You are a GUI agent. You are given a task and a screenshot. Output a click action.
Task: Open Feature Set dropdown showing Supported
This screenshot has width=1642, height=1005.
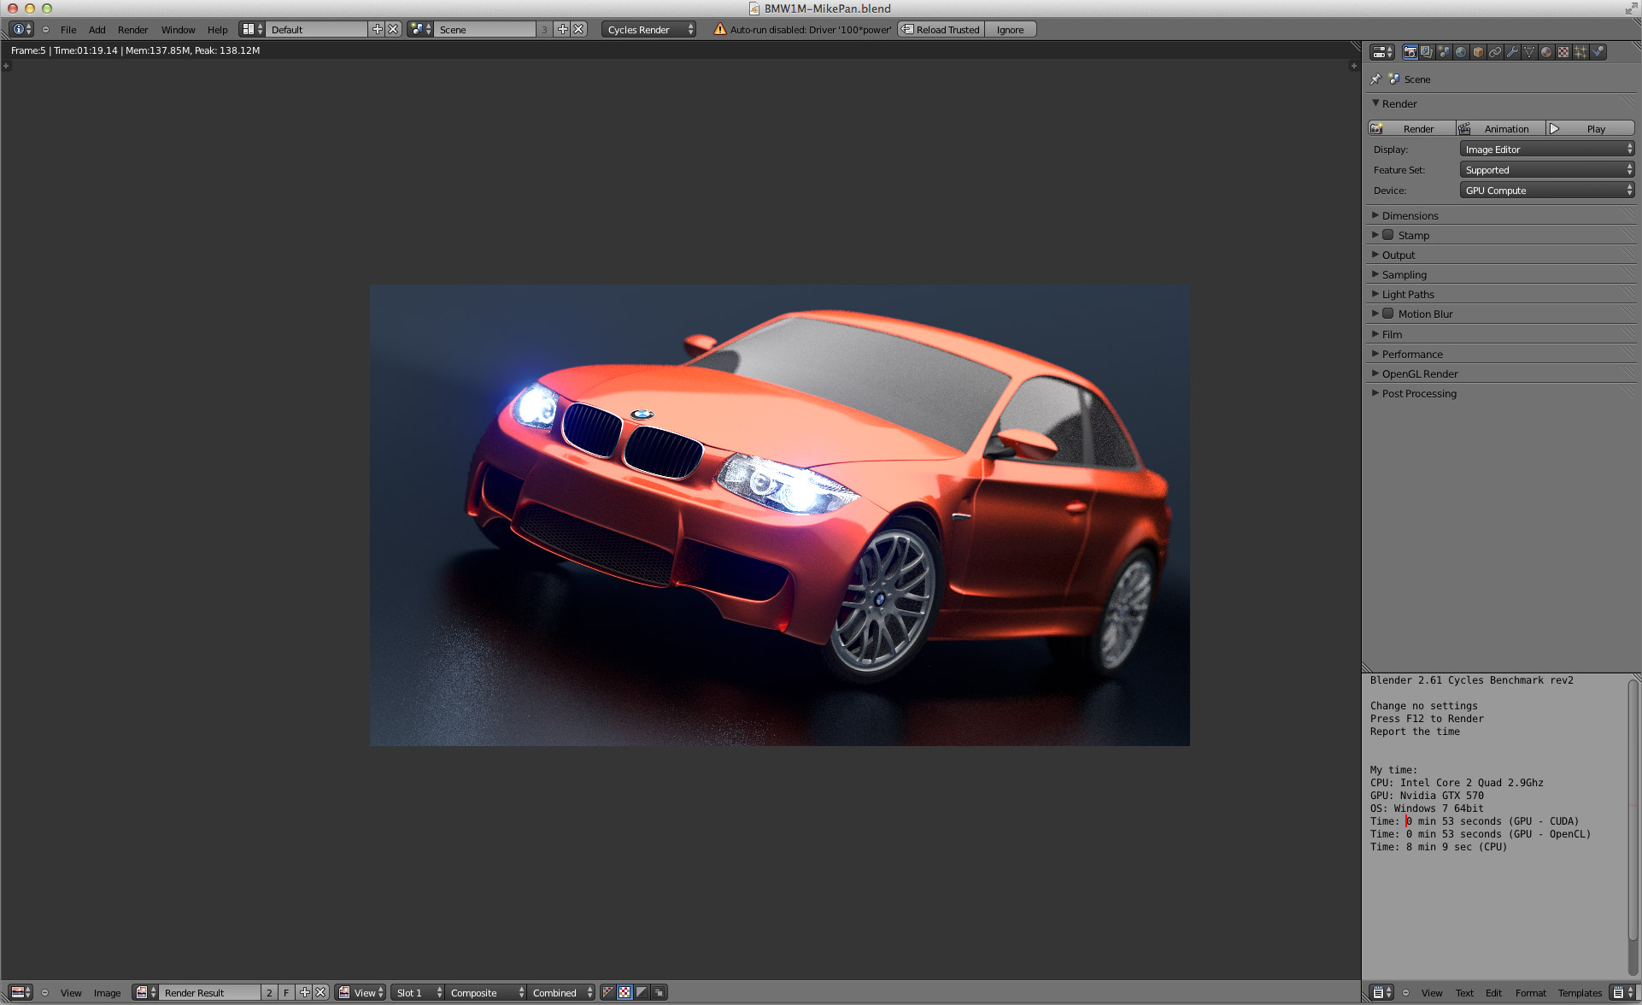point(1547,170)
